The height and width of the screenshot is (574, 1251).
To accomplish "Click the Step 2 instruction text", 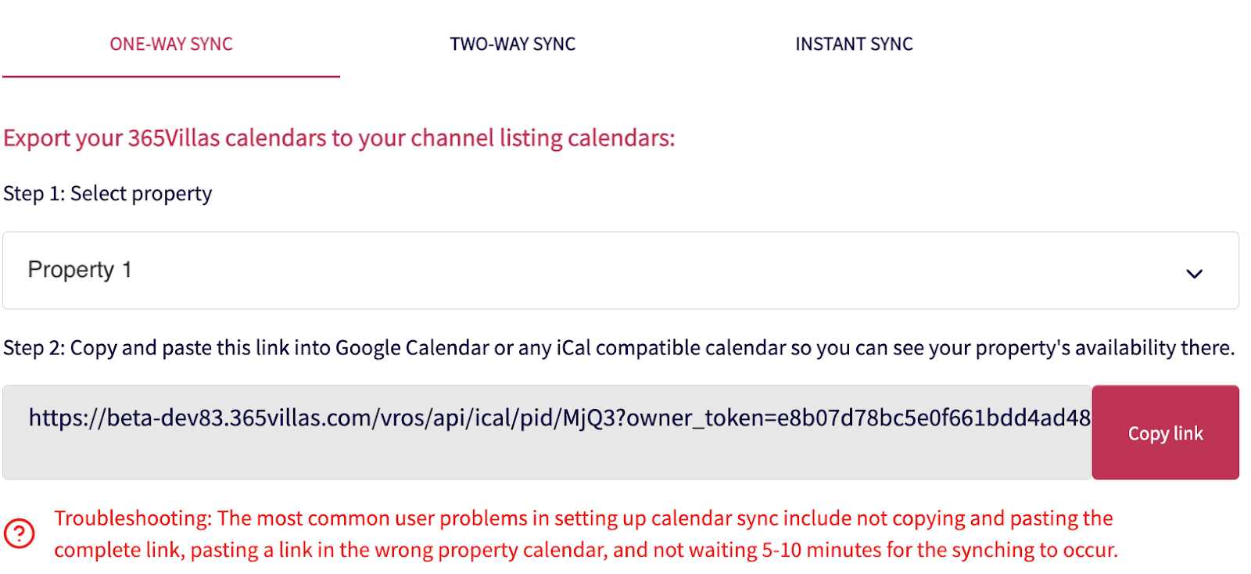I will click(x=618, y=348).
